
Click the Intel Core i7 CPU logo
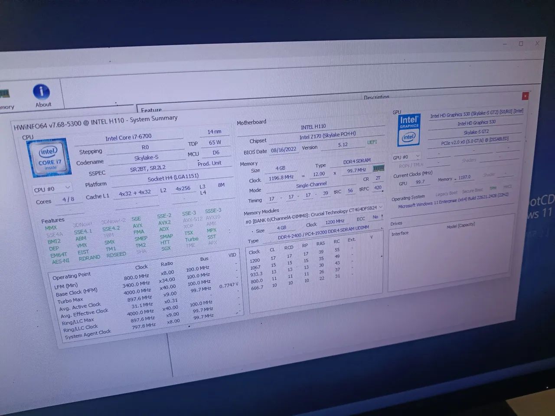coord(49,159)
